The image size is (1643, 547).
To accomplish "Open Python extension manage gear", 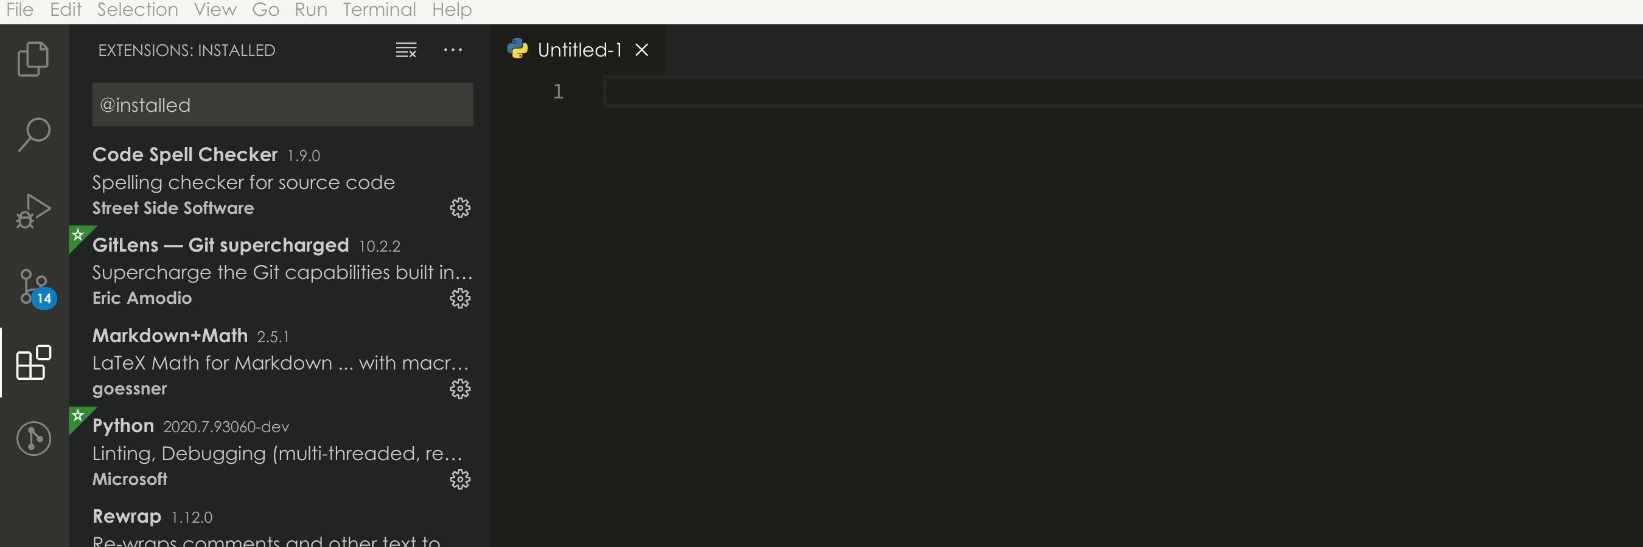I will (x=460, y=479).
